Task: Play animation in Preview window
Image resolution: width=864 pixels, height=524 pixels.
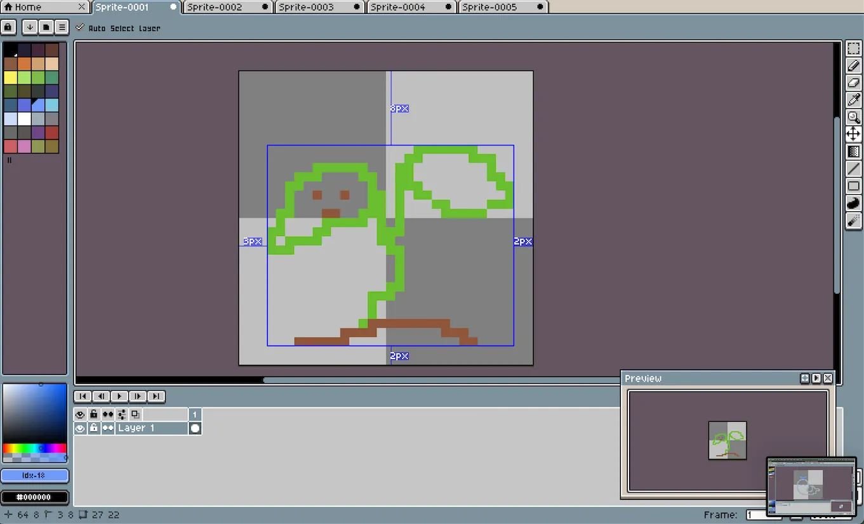Action: click(x=816, y=378)
